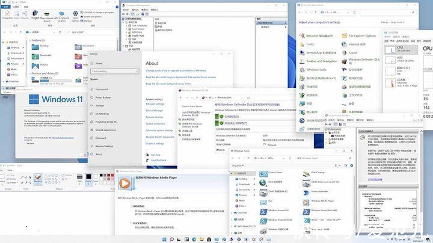The height and width of the screenshot is (243, 433).
Task: Select Remote Desktop in Settings sidebar
Action: click(104, 146)
